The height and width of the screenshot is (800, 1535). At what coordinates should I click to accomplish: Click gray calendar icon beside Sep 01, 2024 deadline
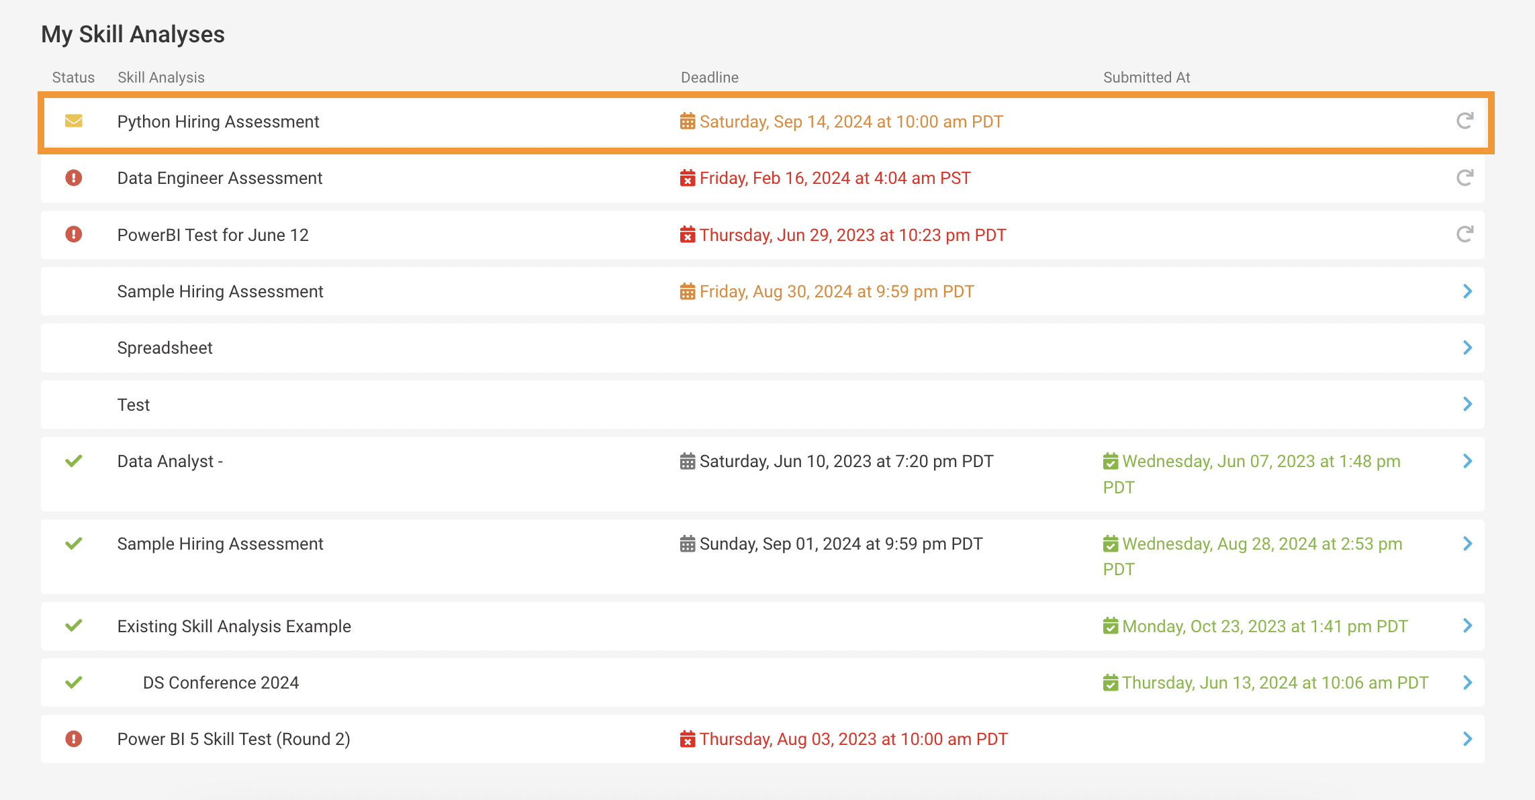click(688, 544)
